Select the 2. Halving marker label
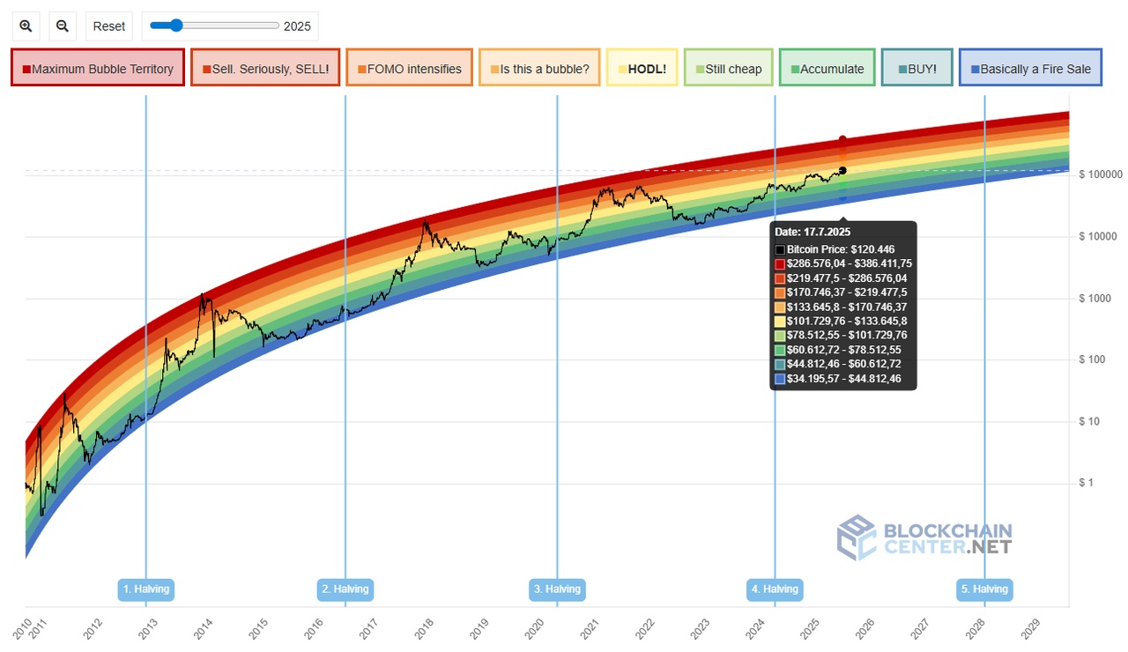This screenshot has height=652, width=1128. click(345, 589)
